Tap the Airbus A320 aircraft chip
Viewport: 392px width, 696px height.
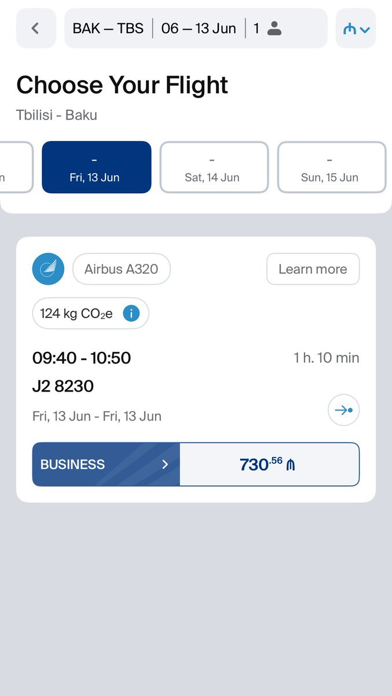[x=122, y=269]
